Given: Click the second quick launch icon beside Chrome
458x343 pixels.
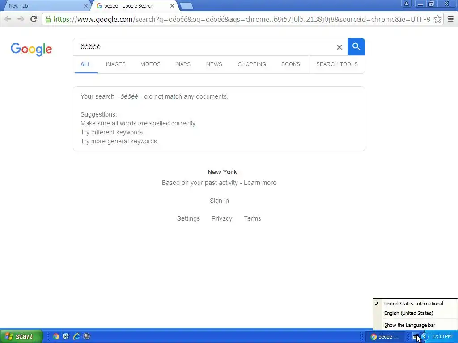Looking at the screenshot, I should click(x=66, y=336).
